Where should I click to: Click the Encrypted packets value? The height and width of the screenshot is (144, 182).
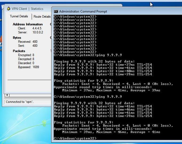(33, 55)
